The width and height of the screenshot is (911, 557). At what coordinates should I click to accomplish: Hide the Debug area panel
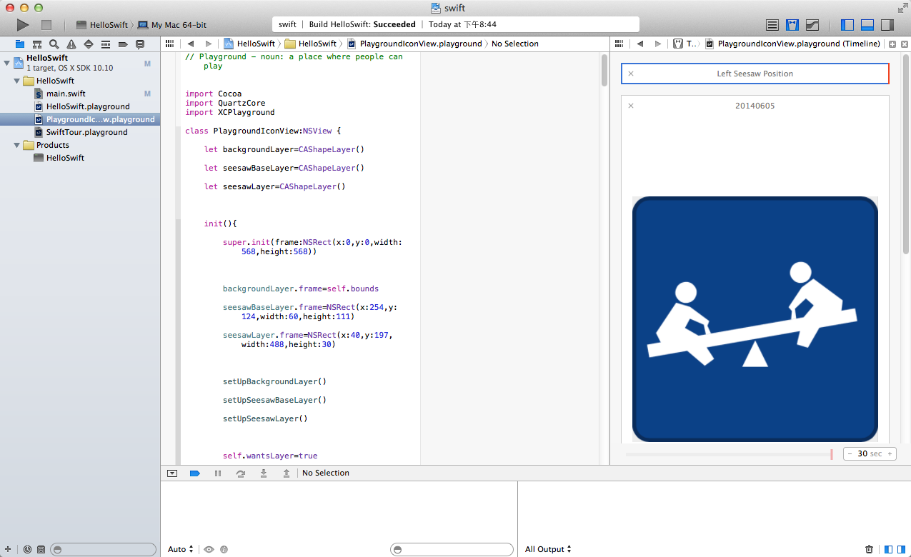(x=867, y=25)
